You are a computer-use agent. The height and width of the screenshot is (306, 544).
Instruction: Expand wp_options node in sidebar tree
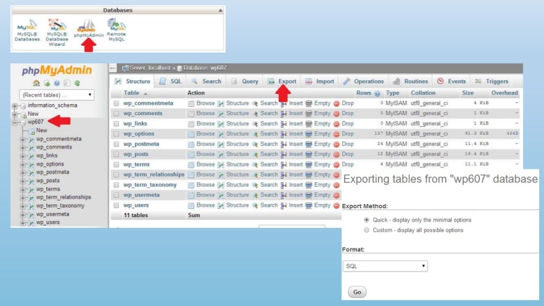(x=22, y=165)
